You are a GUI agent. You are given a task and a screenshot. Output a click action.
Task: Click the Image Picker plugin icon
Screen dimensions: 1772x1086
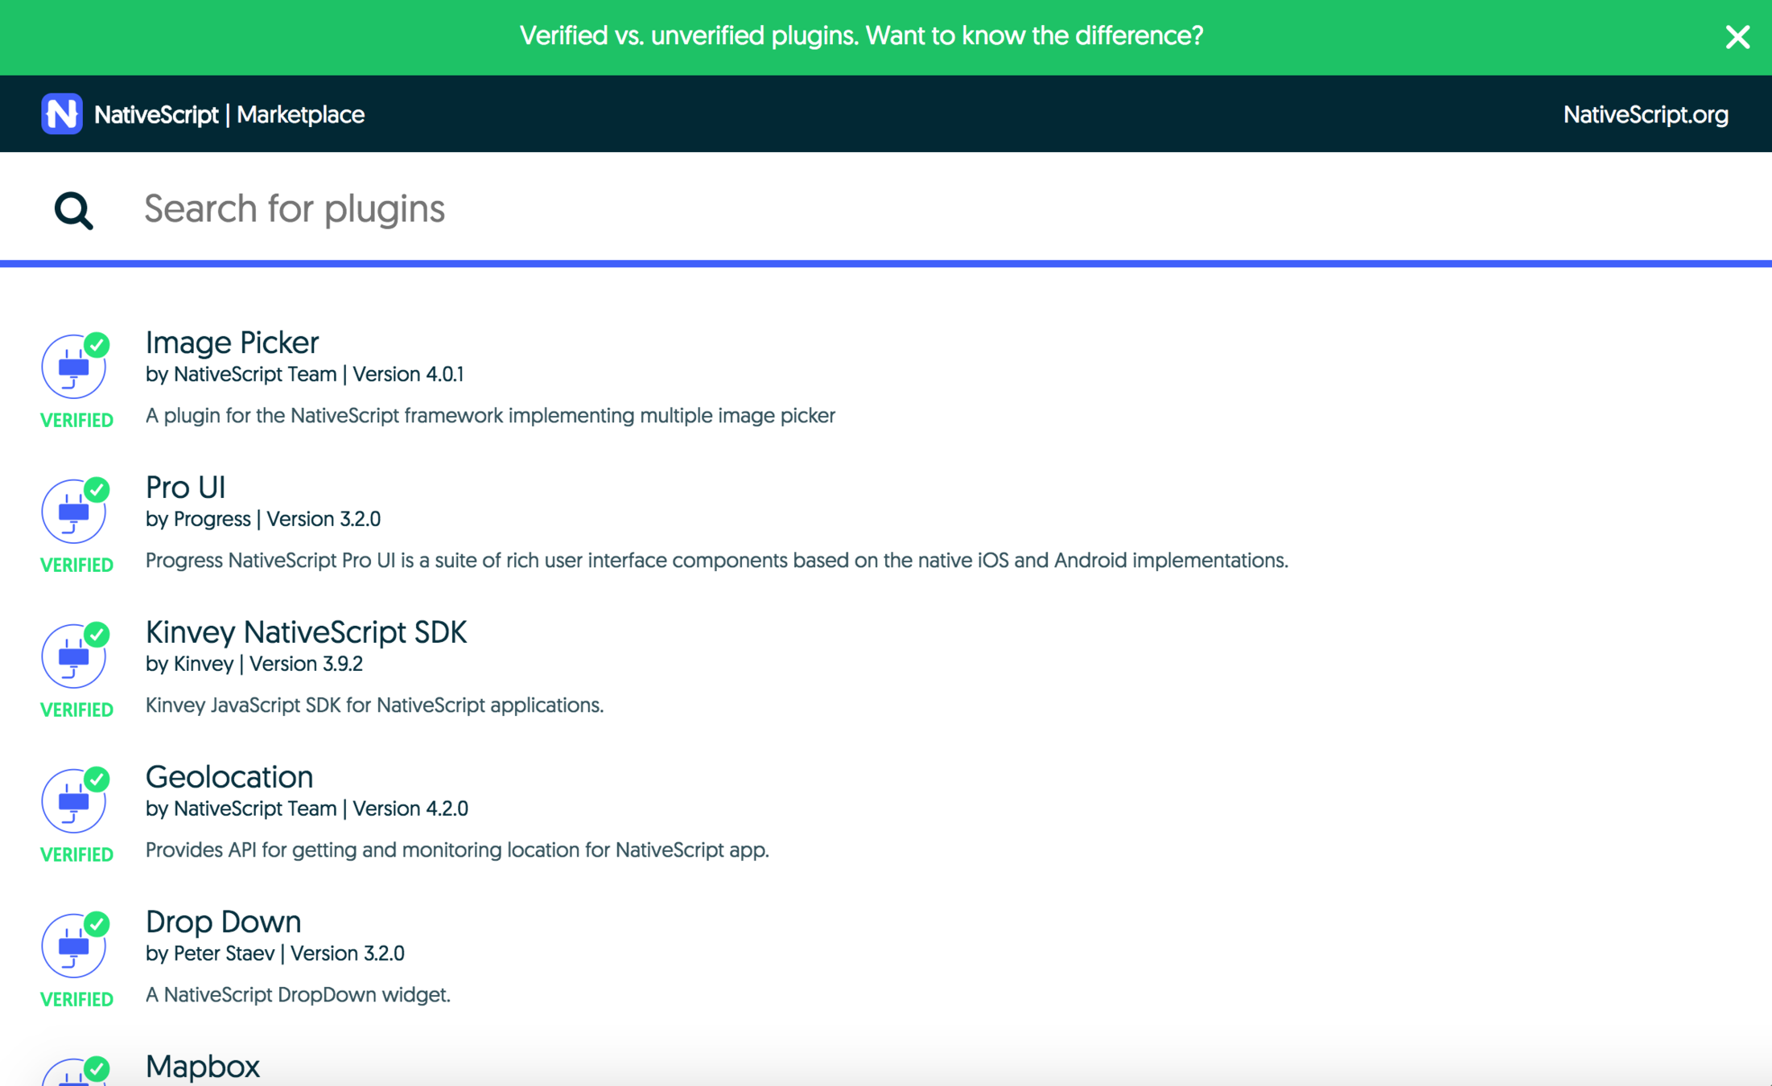coord(74,367)
